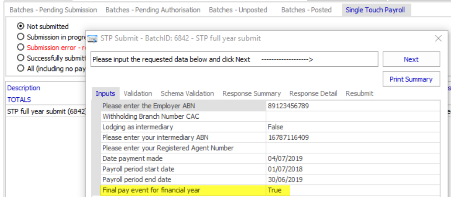Choose the Submission error radio option
The height and width of the screenshot is (197, 451).
pyautogui.click(x=21, y=47)
